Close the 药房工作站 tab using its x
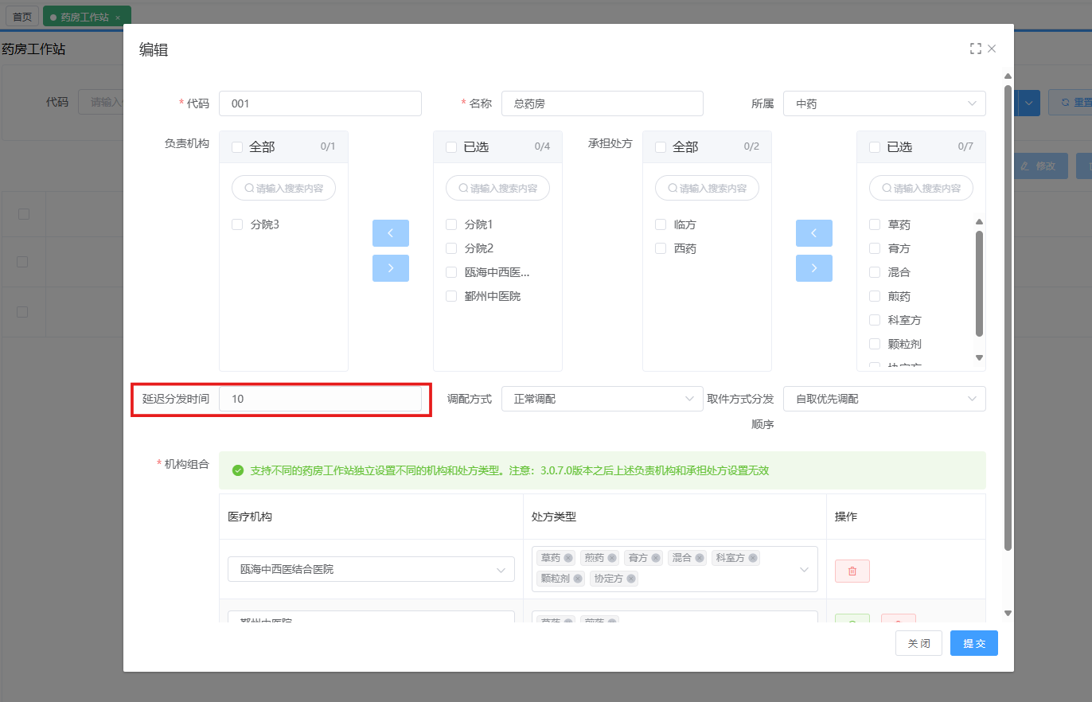The width and height of the screenshot is (1092, 702). [118, 17]
